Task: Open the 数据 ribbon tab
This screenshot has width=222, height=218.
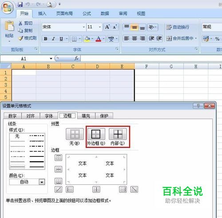Action: pos(105,14)
